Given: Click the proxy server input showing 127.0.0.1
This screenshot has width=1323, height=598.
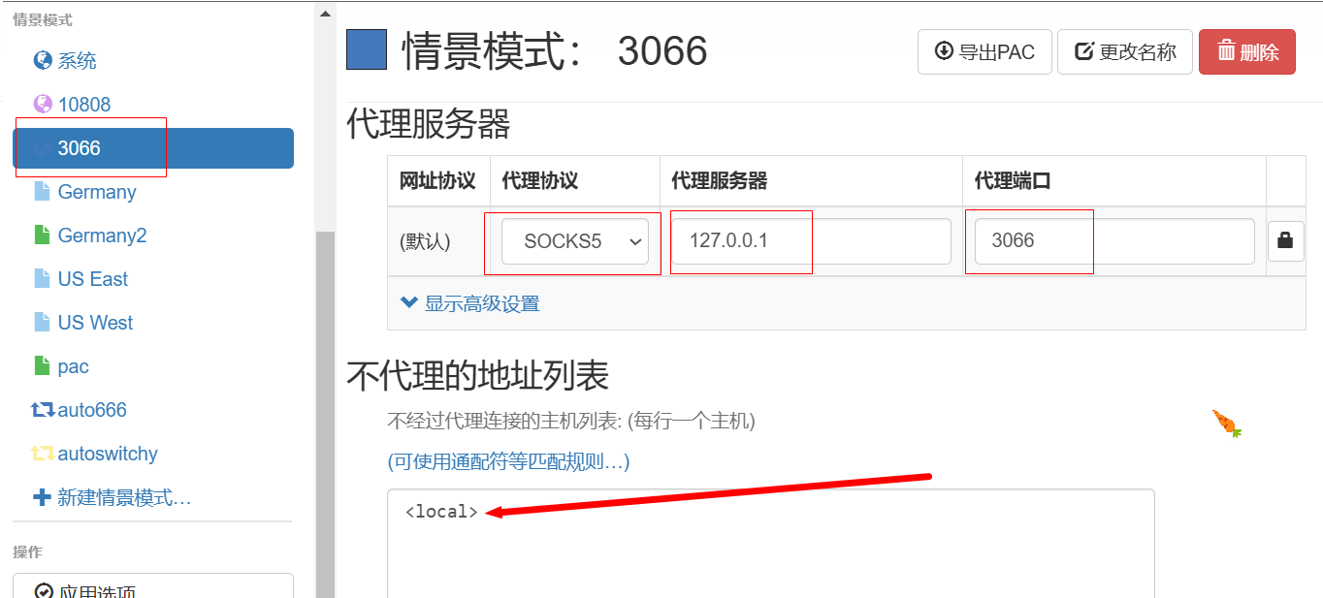Looking at the screenshot, I should pos(811,241).
